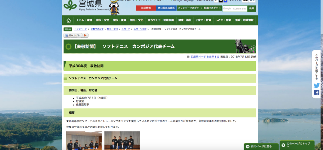Follow the スポーツ breadcrumb link
The height and width of the screenshot is (150, 323).
point(126,29)
